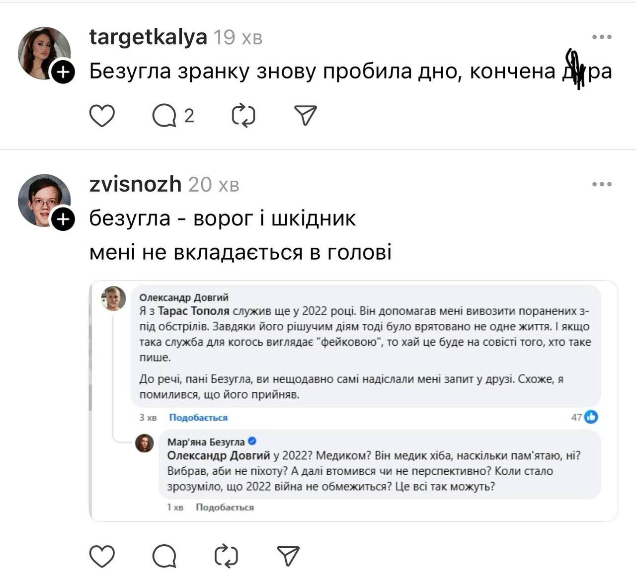Reply to the zvisnozh post
The height and width of the screenshot is (584, 636).
coord(164,556)
